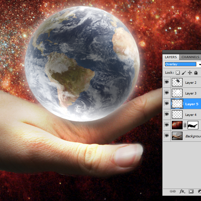
Task: Select Layer 2 thumbnail
Action: point(177,82)
